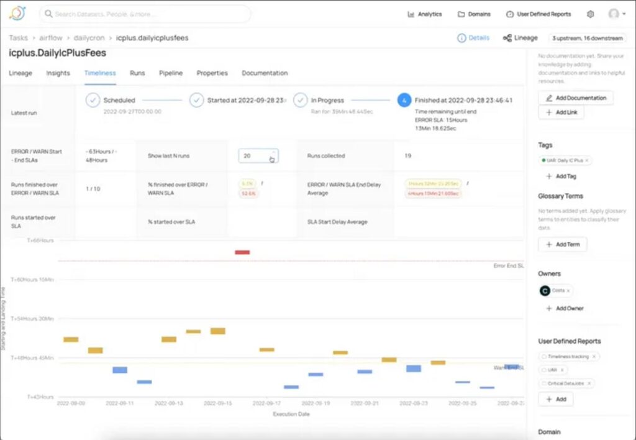Click the yellow bar for 2022-09-09
This screenshot has width=636, height=440.
point(71,339)
